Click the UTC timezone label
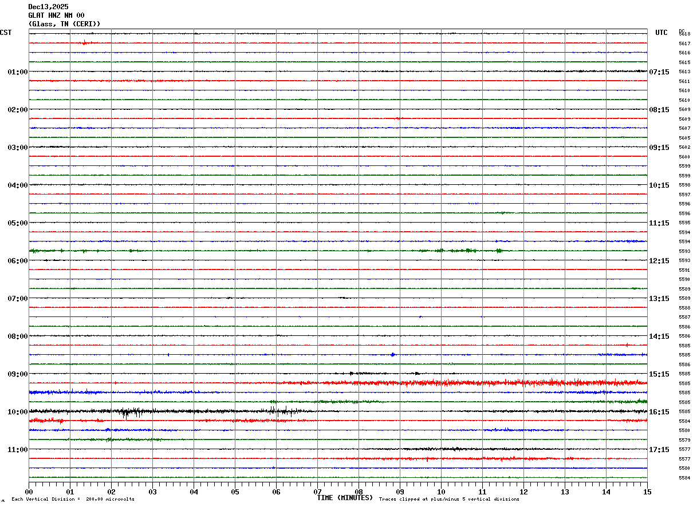This screenshot has width=693, height=507. pos(661,33)
